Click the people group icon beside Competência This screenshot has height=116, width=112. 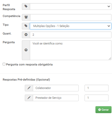click(x=26, y=17)
